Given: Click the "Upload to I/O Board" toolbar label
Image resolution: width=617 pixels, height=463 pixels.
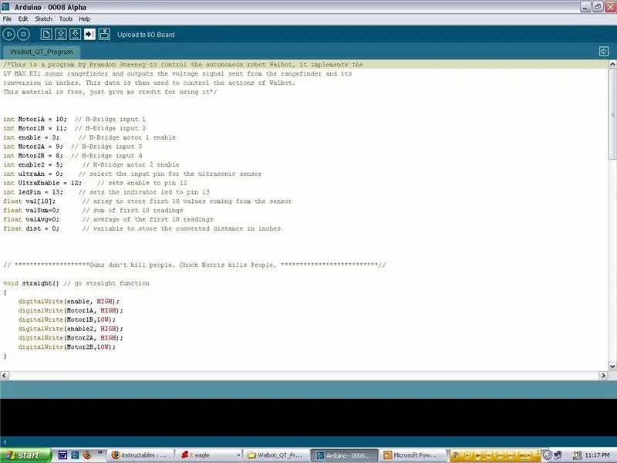Looking at the screenshot, I should coord(146,35).
